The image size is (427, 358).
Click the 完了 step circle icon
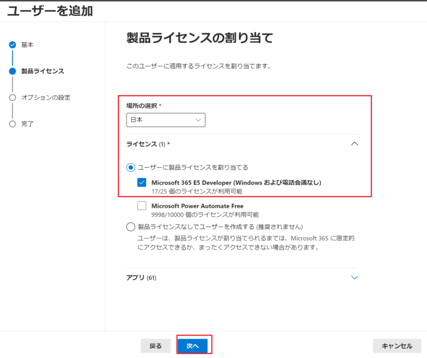(x=13, y=124)
